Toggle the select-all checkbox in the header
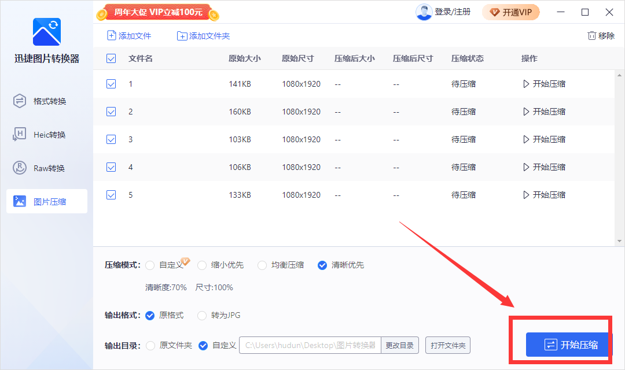625x370 pixels. point(111,58)
